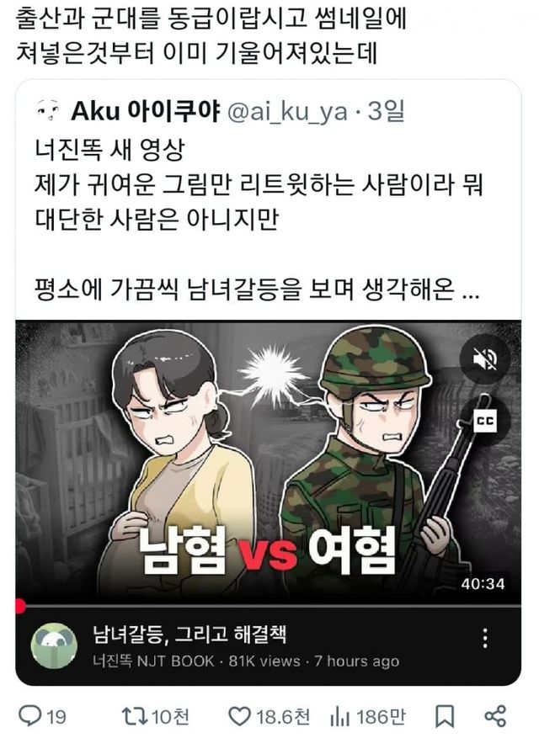Image resolution: width=539 pixels, height=738 pixels.
Task: View analytics bar chart icon
Action: coord(340,717)
